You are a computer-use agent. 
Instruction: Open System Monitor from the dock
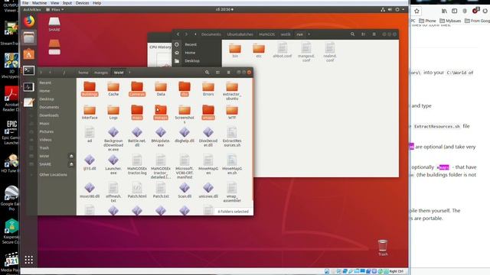click(29, 86)
